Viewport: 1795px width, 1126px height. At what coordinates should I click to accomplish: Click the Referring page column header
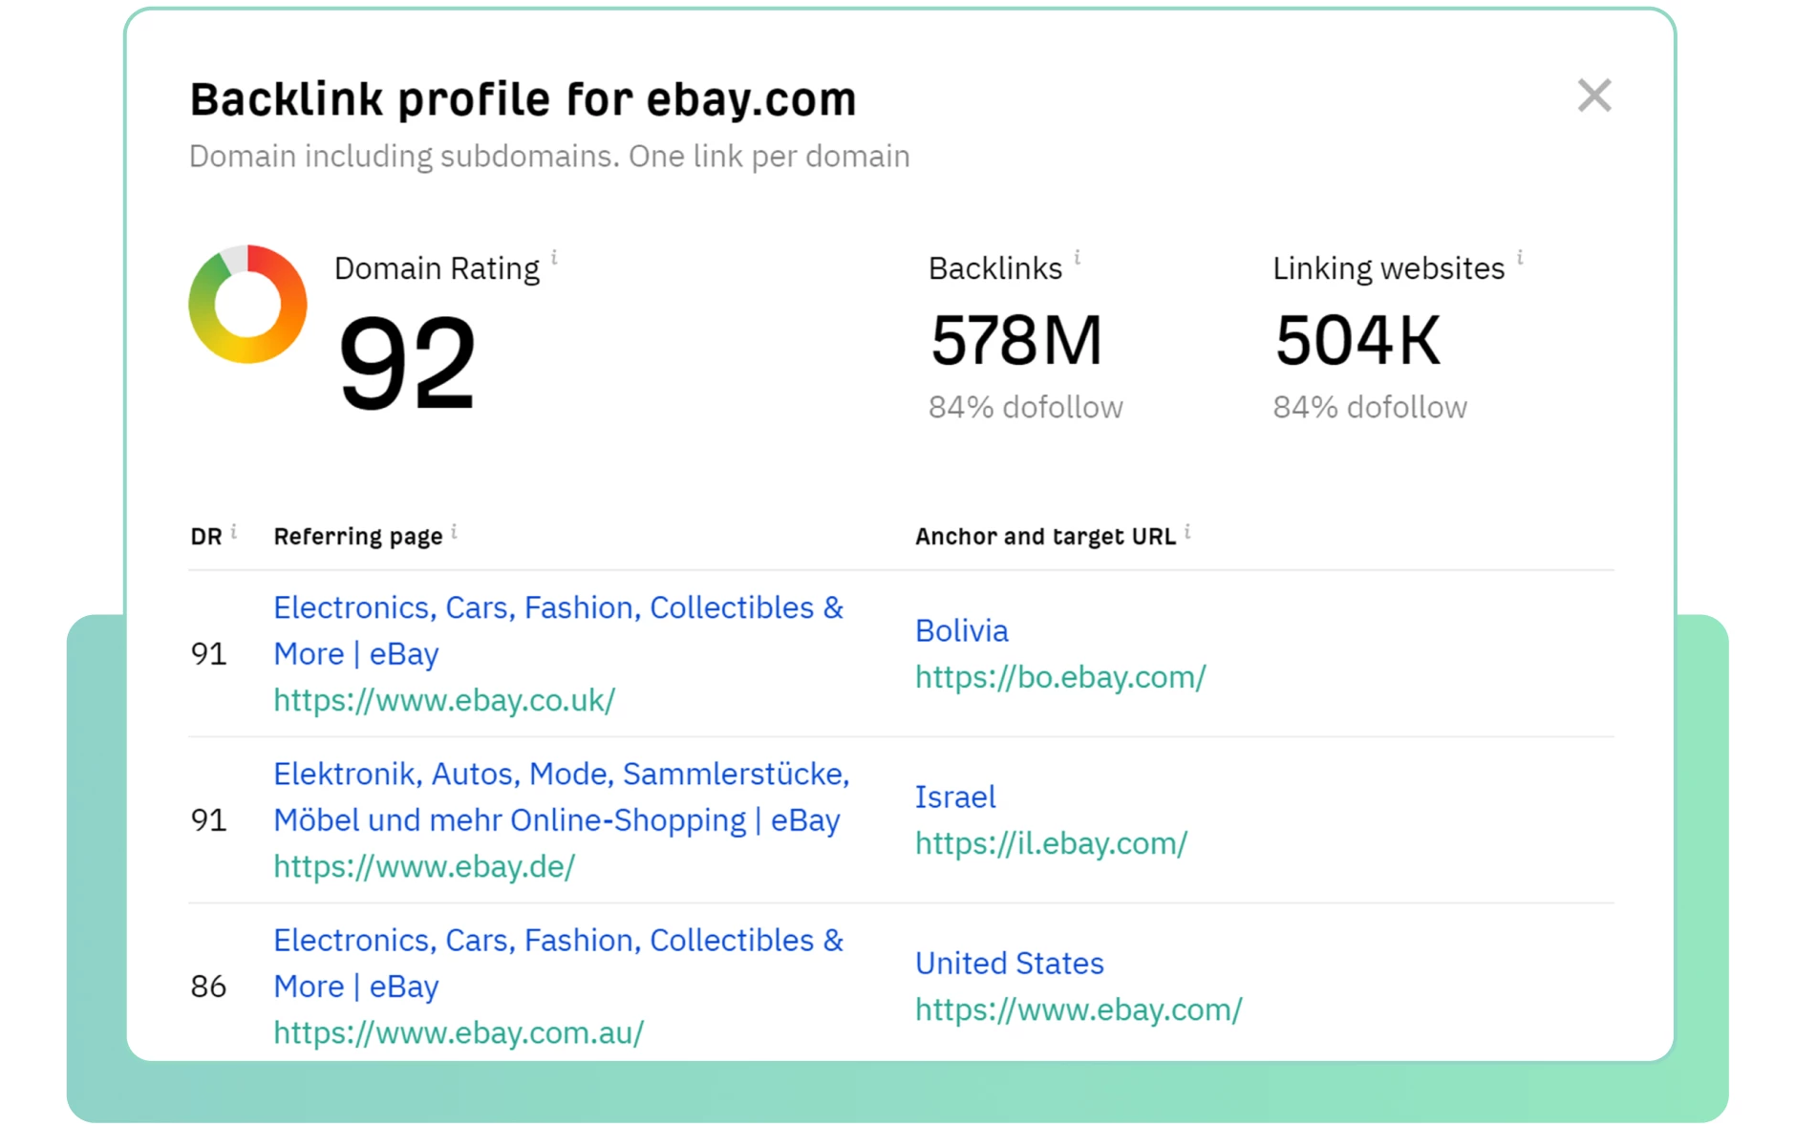[x=358, y=537]
